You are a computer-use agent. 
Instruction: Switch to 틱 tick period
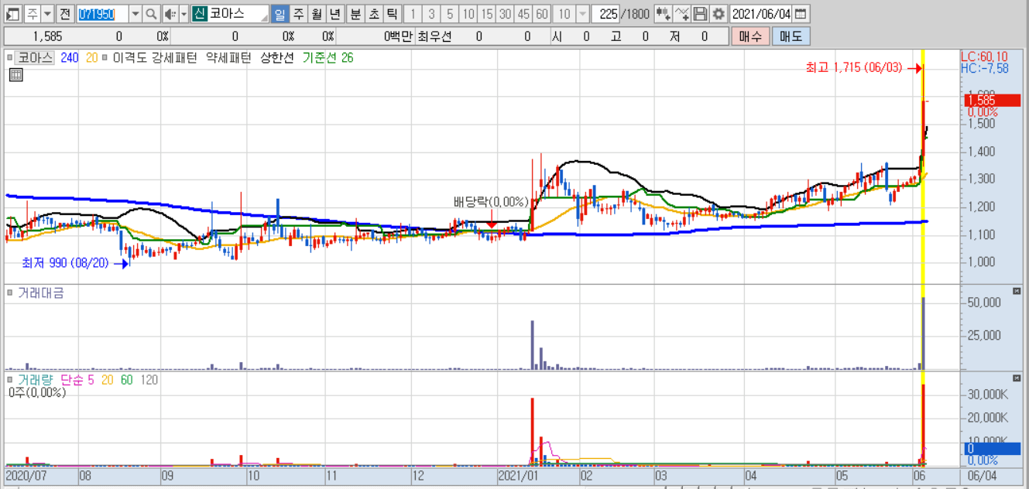click(393, 14)
